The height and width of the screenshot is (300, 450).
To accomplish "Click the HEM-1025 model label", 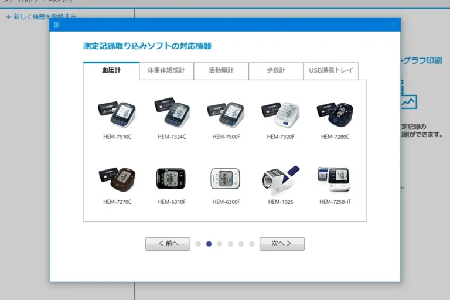I will click(x=281, y=202).
